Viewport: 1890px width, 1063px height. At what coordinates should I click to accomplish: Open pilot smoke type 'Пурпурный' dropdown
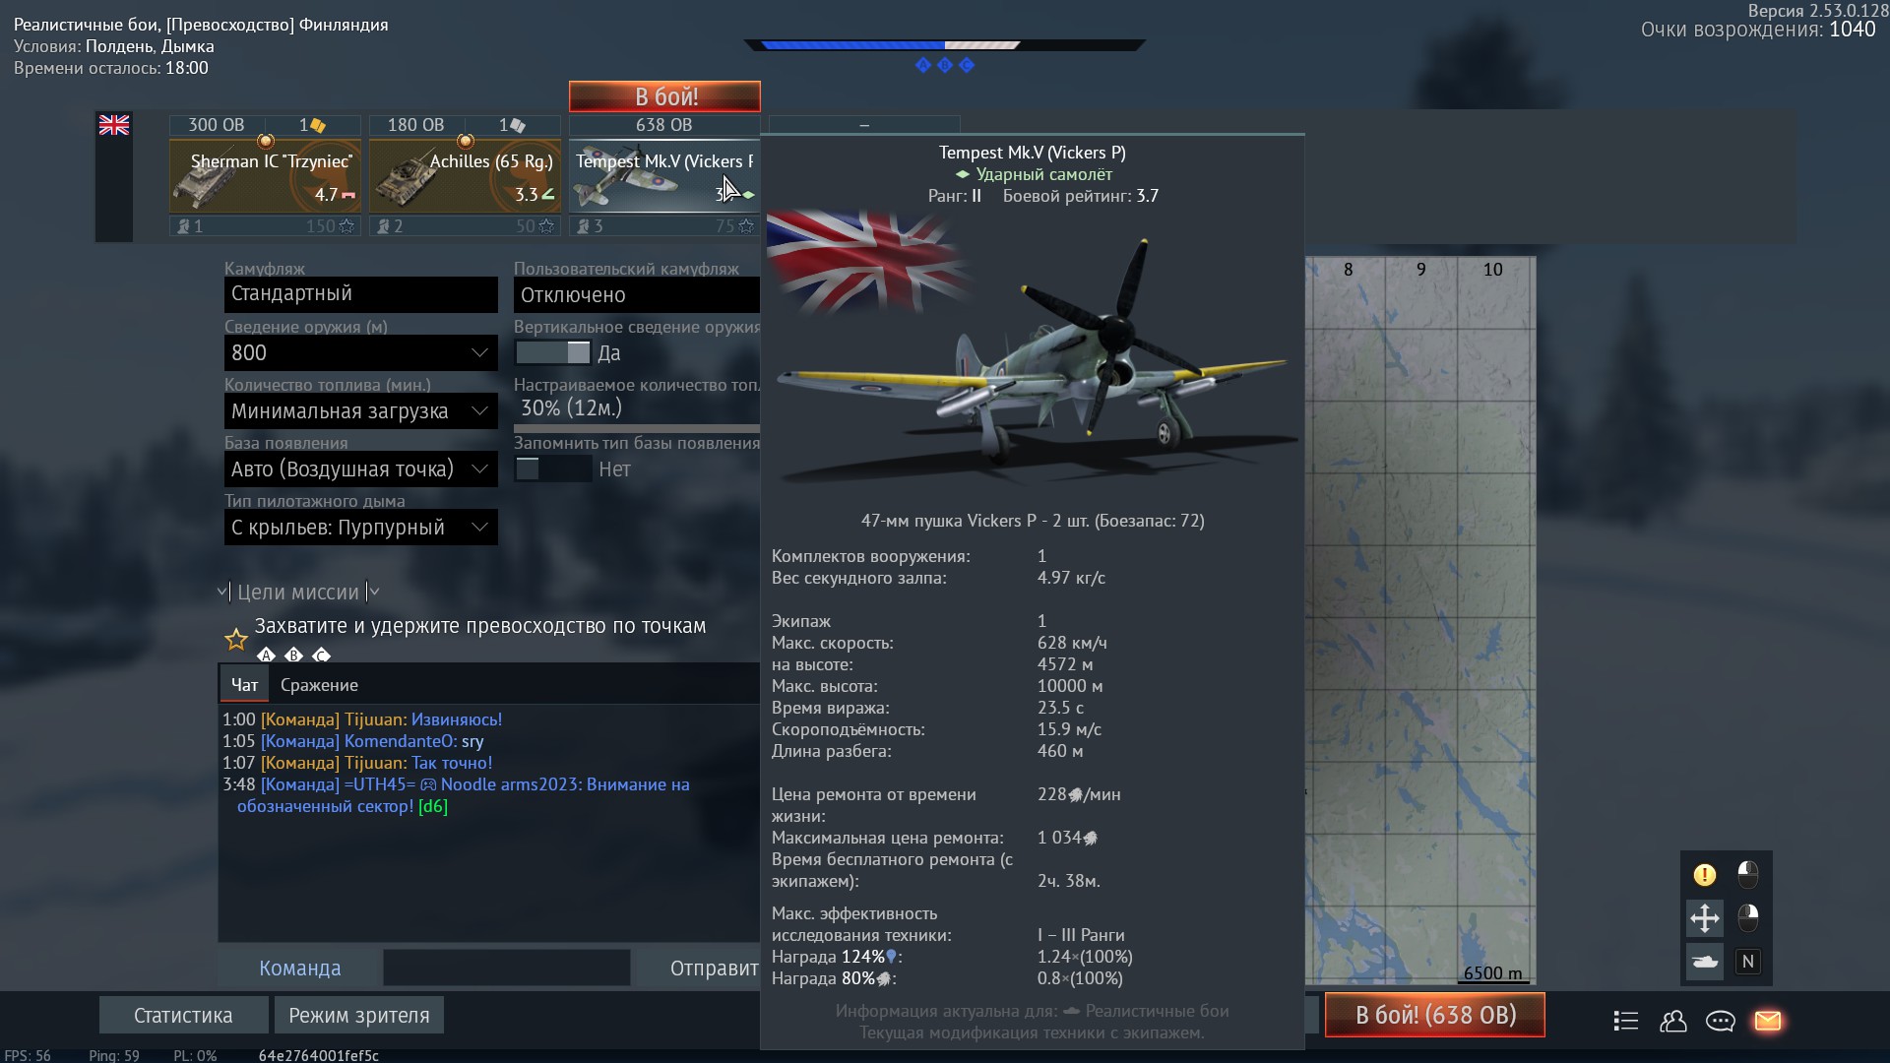[360, 528]
